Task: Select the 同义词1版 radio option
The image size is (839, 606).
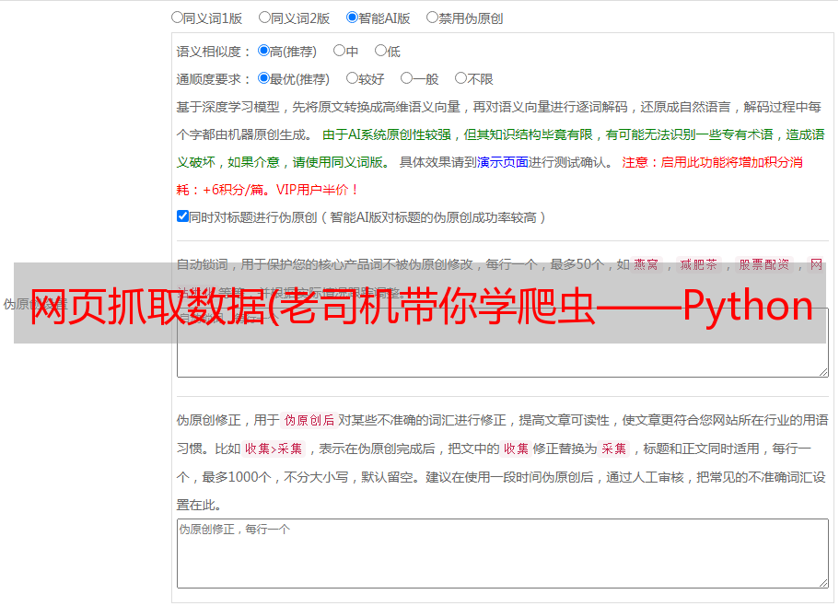Action: click(177, 17)
